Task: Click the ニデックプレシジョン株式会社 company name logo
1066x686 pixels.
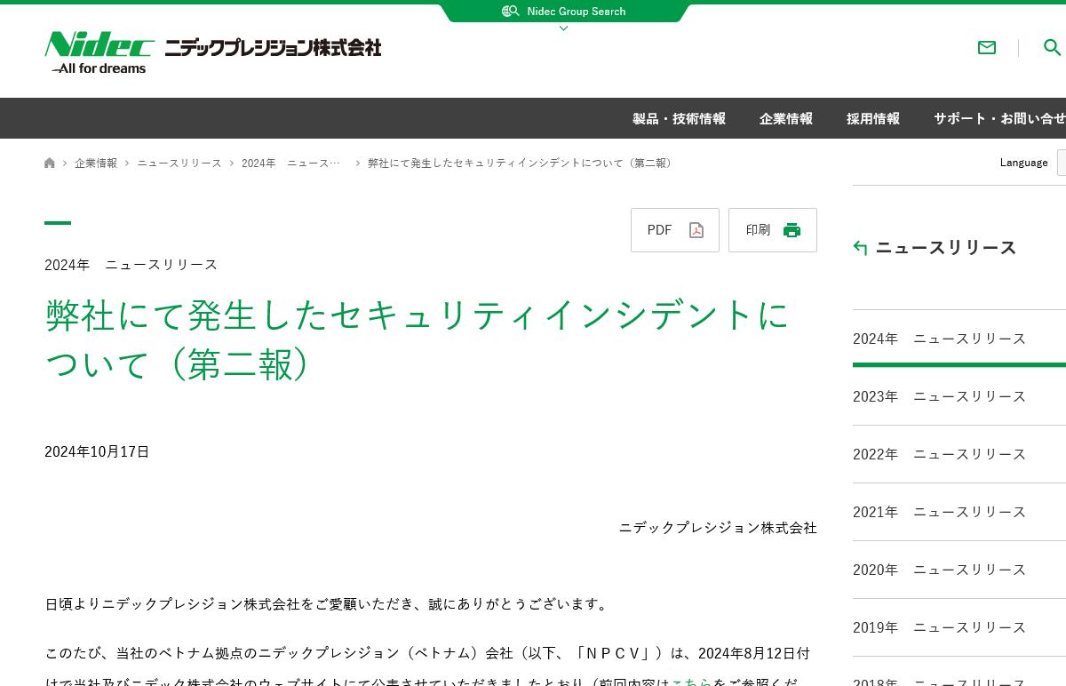Action: click(273, 47)
